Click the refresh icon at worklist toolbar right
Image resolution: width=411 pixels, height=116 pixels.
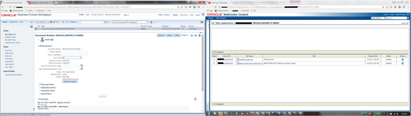[x=202, y=22]
